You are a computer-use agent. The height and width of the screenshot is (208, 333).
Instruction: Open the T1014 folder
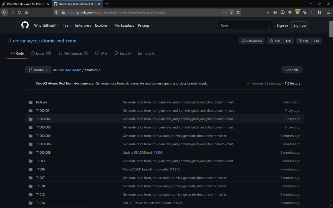[x=41, y=203]
